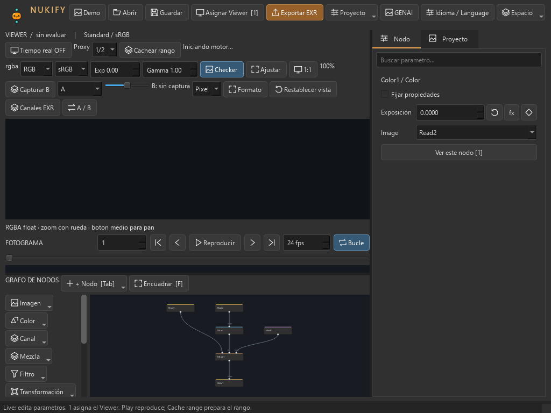
Task: Set viewer zoom to 1:1
Action: [303, 69]
